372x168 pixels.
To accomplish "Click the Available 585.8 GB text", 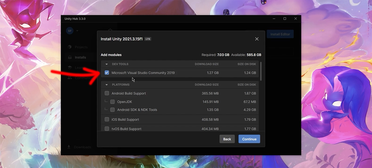I will coord(246,55).
